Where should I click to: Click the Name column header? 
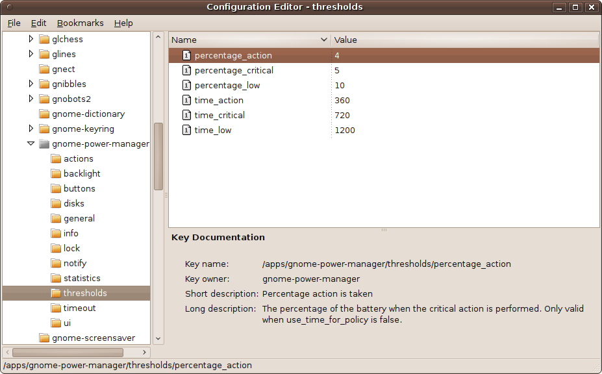[x=249, y=40]
